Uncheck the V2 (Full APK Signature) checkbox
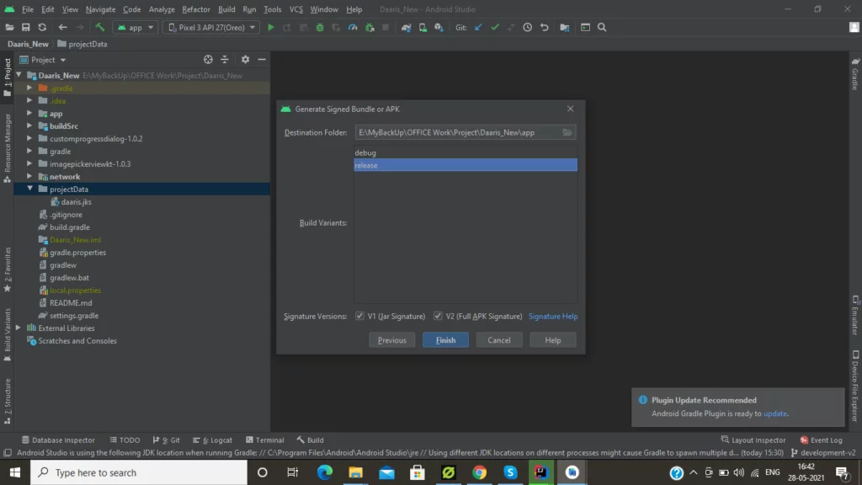Viewport: 862px width, 485px height. tap(439, 316)
